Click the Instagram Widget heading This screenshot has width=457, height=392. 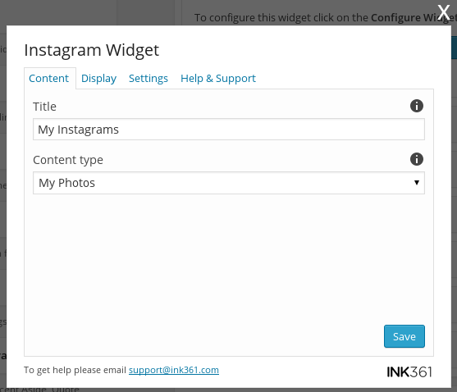point(92,50)
